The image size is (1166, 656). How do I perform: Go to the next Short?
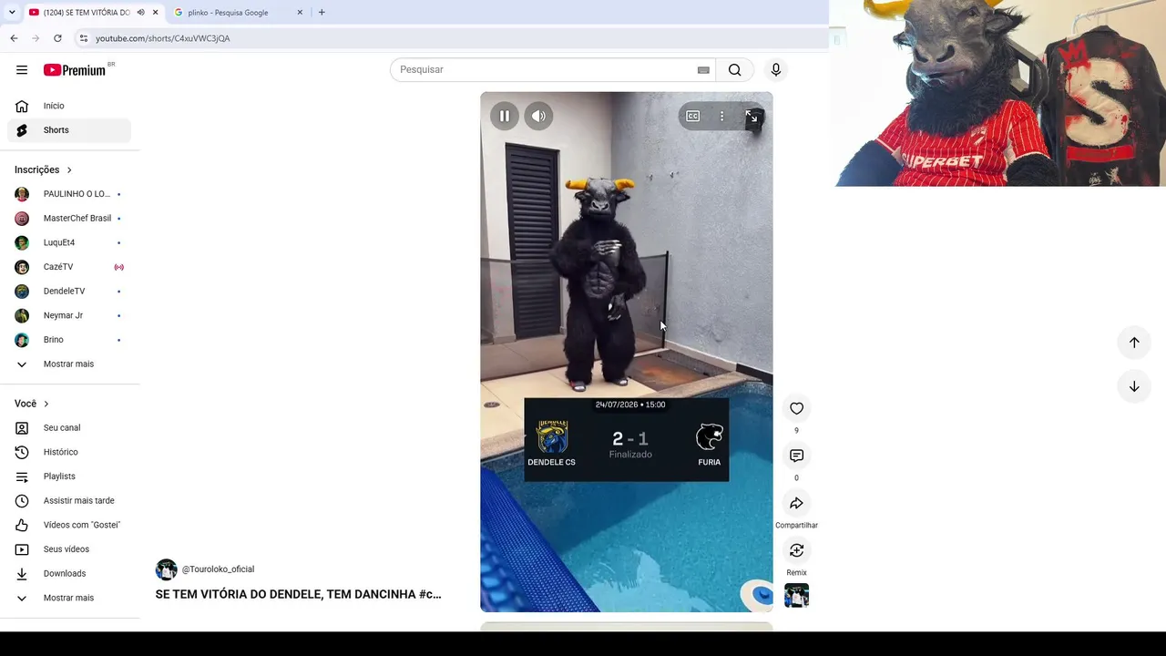point(1134,386)
